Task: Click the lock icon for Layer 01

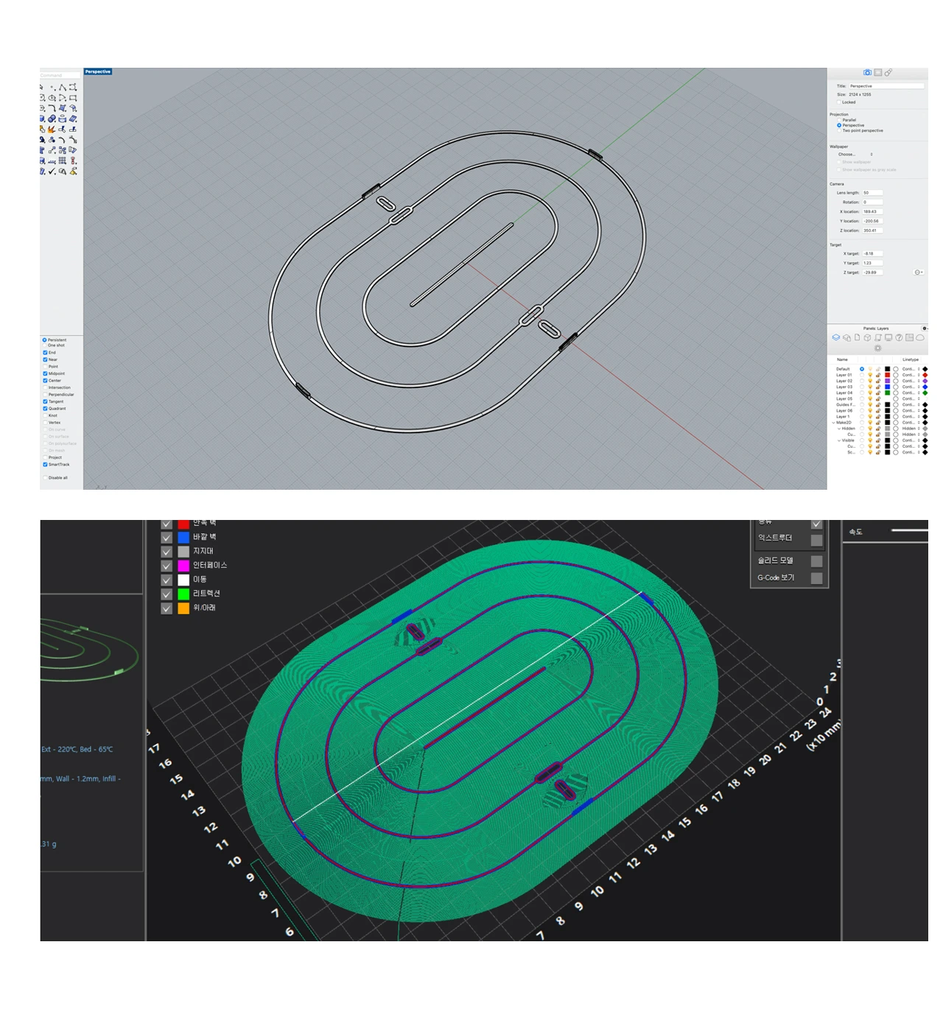Action: pyautogui.click(x=878, y=375)
